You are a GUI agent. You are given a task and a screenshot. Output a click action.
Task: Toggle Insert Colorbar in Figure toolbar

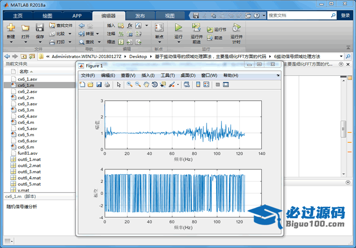tap(198, 85)
